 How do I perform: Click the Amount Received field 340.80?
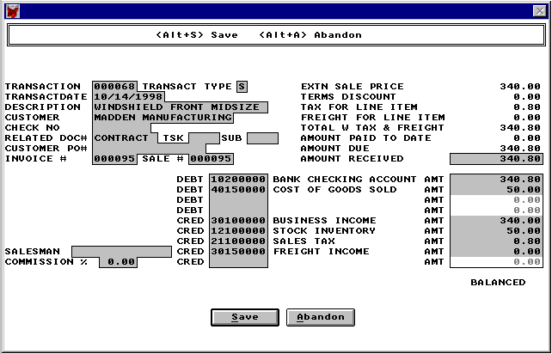[x=496, y=159]
